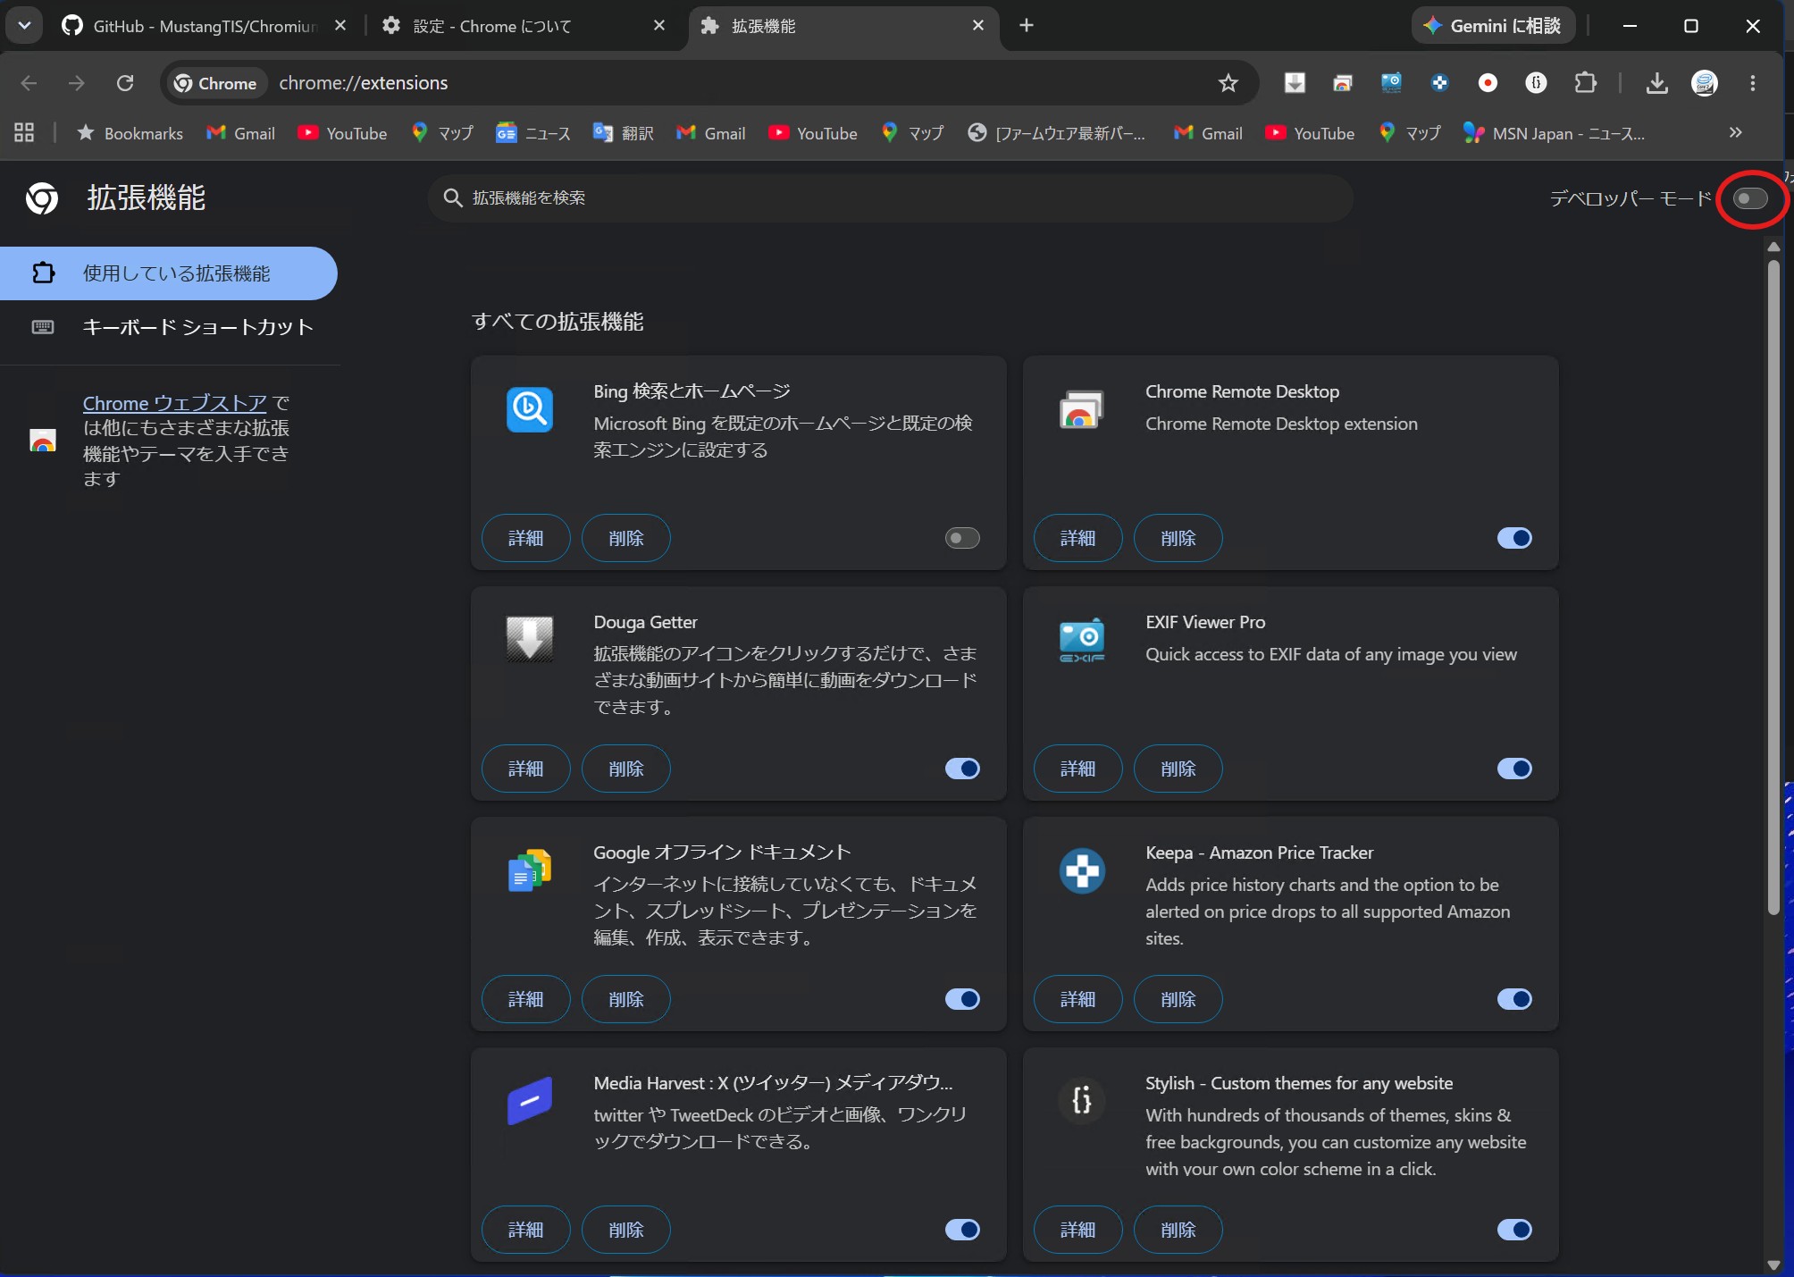Click the scrollbar down arrow

coord(1773,1264)
